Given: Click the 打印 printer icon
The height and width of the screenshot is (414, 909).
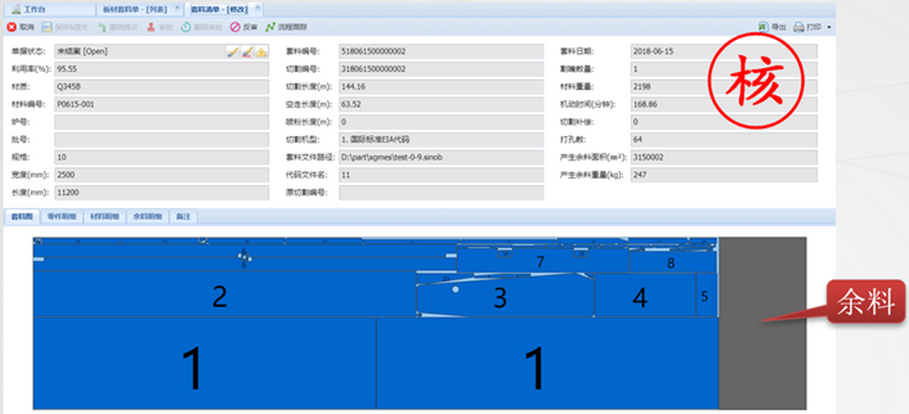Looking at the screenshot, I should pyautogui.click(x=798, y=27).
